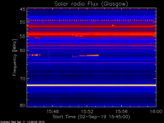Viewport: 164px width, 123px height.
Task: Click the 45 frequency tick label
Action: [x=23, y=9]
